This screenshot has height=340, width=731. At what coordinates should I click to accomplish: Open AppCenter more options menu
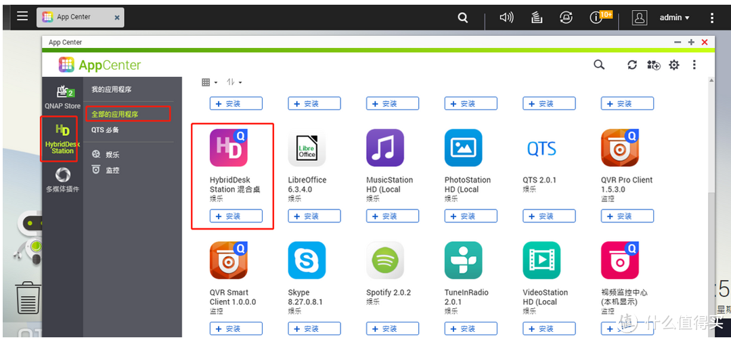694,65
